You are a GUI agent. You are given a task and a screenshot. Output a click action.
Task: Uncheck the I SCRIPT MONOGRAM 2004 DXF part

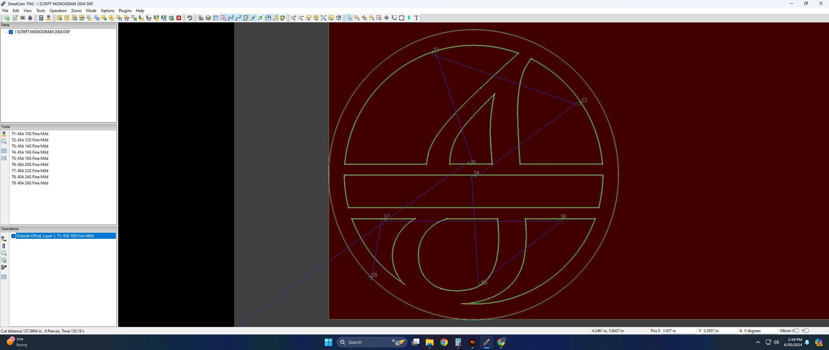pos(11,32)
